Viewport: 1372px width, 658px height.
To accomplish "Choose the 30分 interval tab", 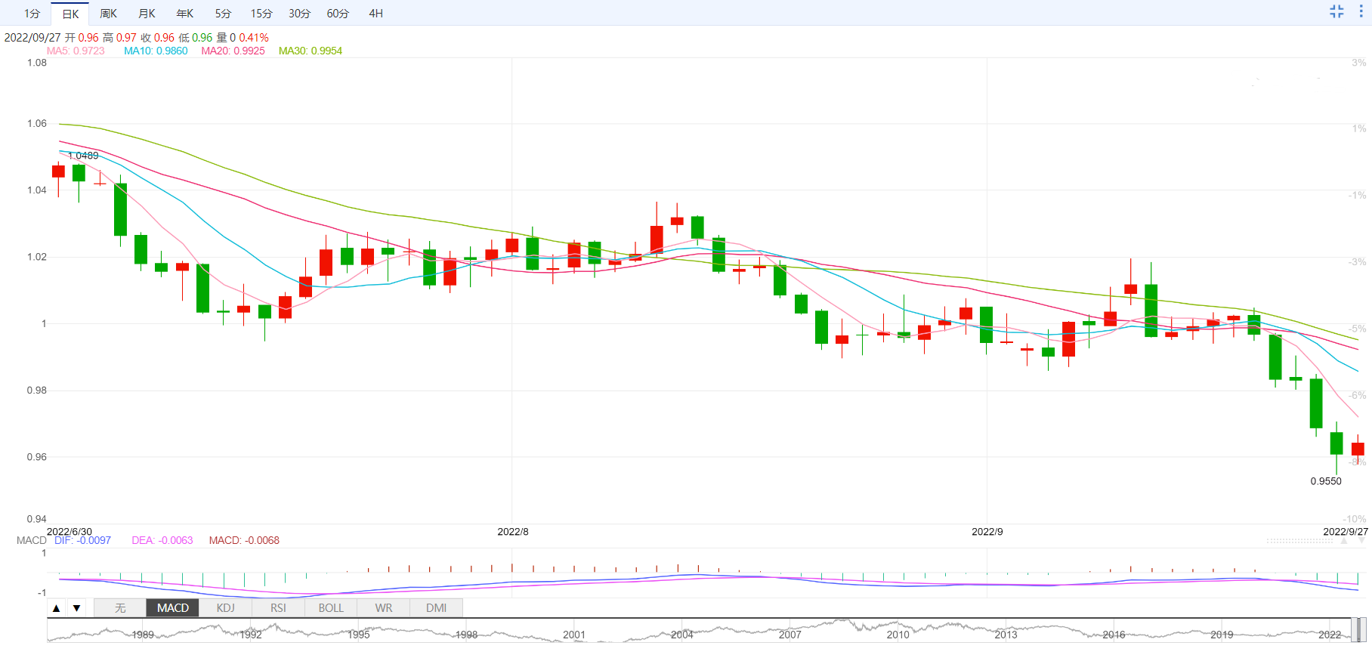I will pos(299,14).
